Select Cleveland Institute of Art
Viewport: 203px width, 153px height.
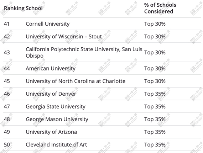[x=56, y=145]
